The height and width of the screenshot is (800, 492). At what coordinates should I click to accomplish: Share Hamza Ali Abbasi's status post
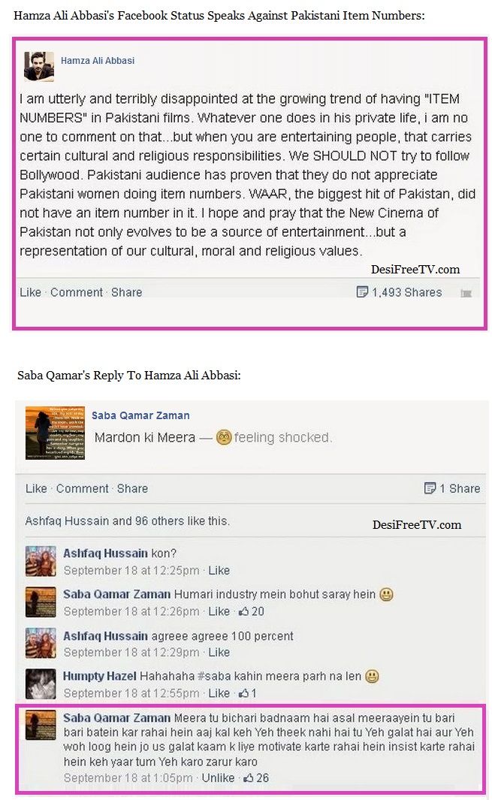127,292
